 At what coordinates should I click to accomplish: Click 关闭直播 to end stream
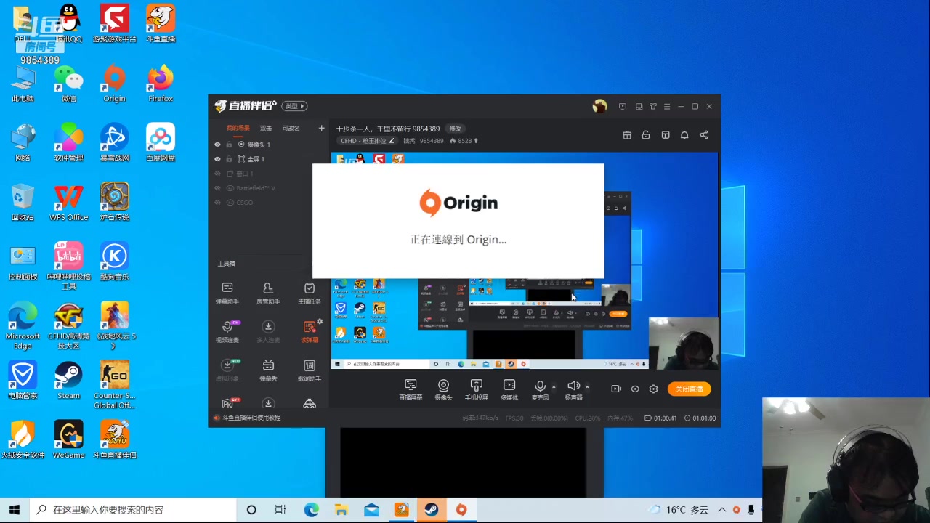pos(689,389)
